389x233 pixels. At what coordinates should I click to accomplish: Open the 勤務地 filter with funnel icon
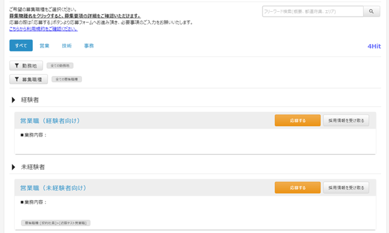click(26, 66)
